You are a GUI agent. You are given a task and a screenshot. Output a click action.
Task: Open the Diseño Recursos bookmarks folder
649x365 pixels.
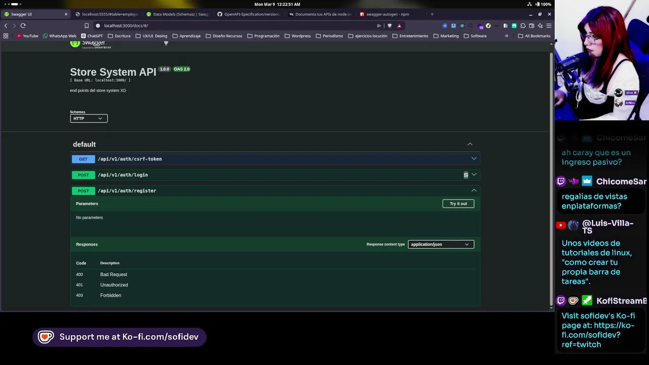coord(224,36)
